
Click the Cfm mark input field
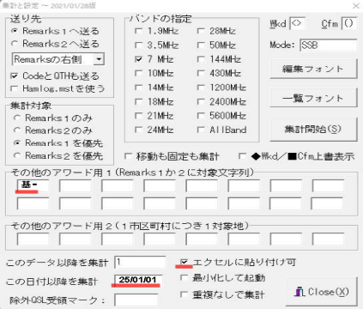click(349, 23)
